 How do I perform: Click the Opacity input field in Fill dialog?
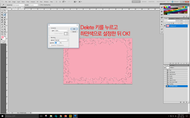57,43
